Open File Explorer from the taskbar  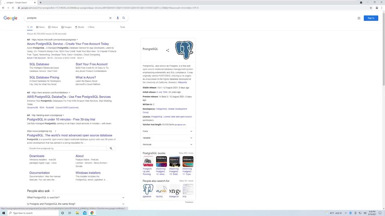77,213
